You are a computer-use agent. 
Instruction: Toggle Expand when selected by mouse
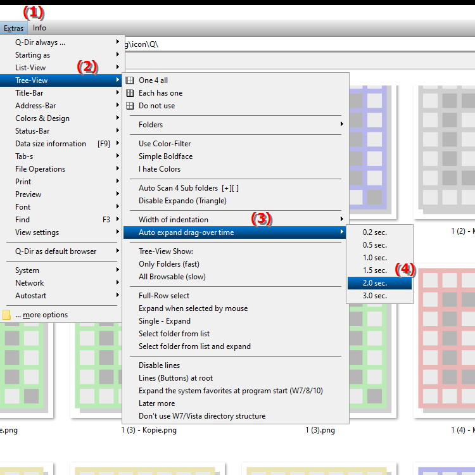236,308
